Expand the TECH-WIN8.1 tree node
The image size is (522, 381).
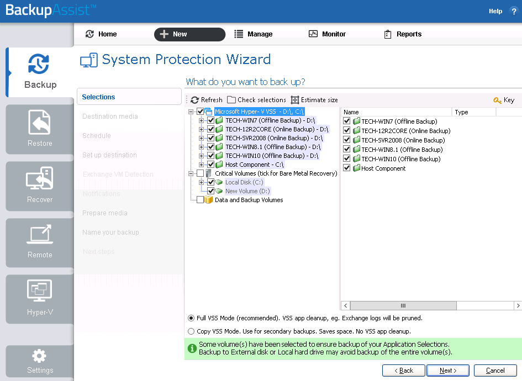(x=201, y=147)
